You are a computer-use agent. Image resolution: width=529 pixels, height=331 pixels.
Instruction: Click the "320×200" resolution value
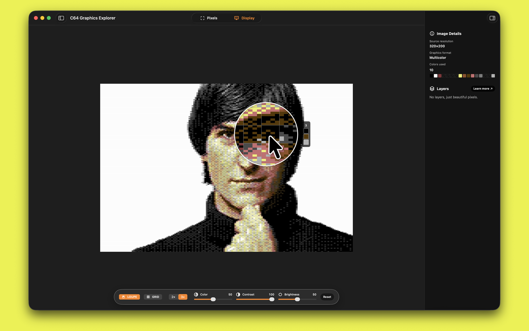[437, 46]
